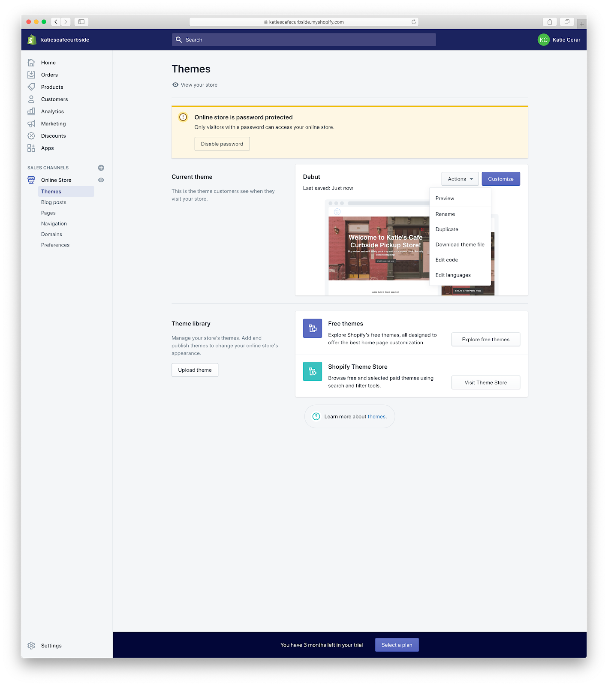Image resolution: width=608 pixels, height=686 pixels.
Task: Go forward with browser forward arrow
Action: coord(66,21)
